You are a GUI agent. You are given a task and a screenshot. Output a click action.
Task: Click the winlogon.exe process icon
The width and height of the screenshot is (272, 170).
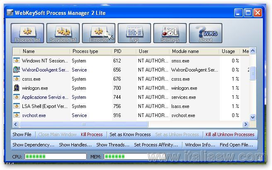pos(17,88)
